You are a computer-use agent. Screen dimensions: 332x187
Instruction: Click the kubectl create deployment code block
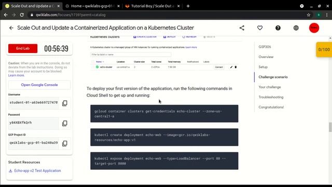164,137
